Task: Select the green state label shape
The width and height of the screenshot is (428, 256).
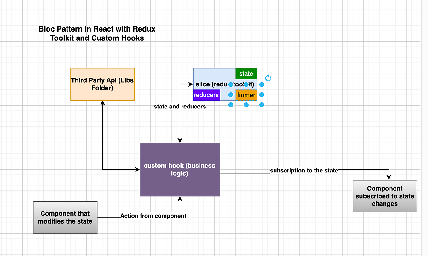Action: tap(246, 73)
